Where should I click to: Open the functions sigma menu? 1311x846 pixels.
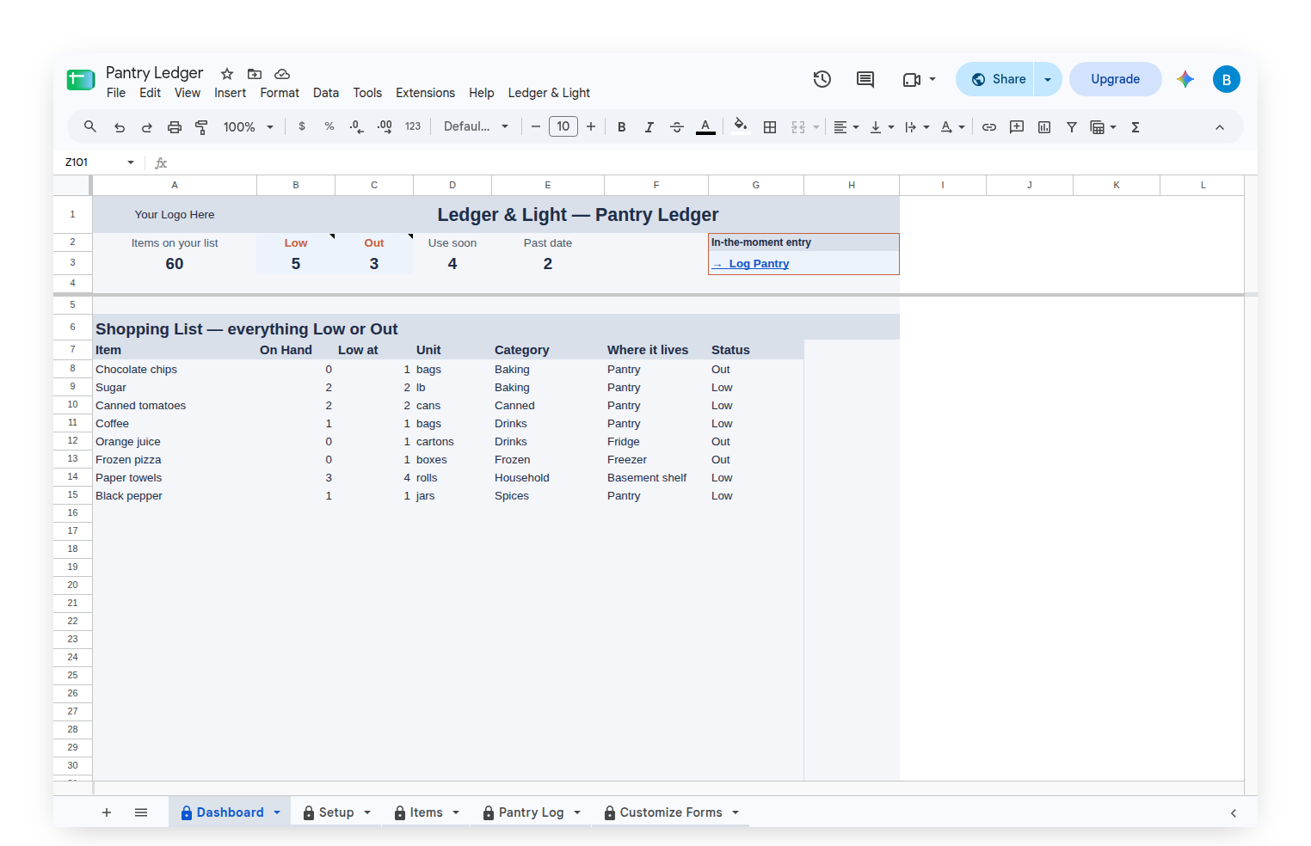1136,127
